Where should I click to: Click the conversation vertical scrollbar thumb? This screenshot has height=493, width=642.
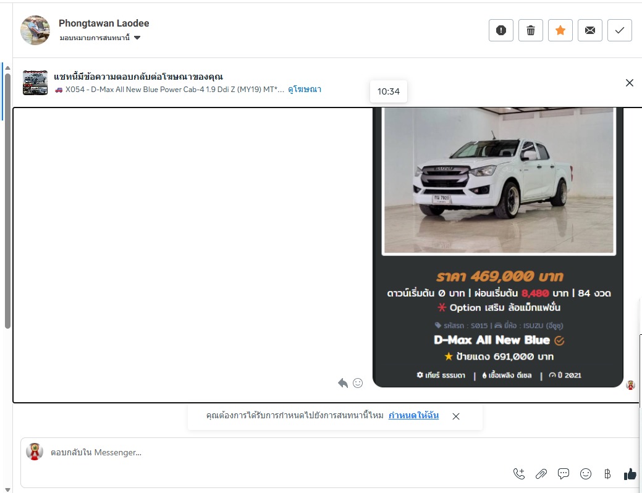coord(7,201)
